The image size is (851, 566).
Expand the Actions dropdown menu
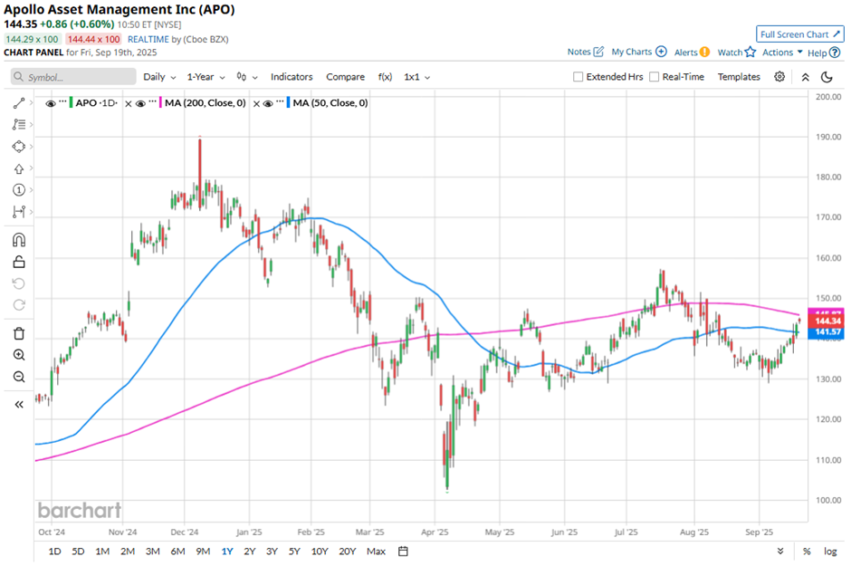(782, 53)
